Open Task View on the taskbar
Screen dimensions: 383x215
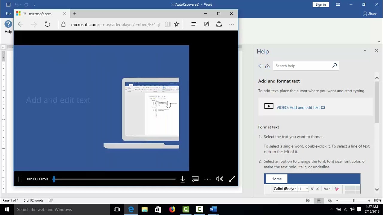pyautogui.click(x=117, y=209)
